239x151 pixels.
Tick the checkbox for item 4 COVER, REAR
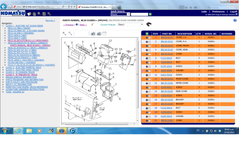tap(149, 50)
